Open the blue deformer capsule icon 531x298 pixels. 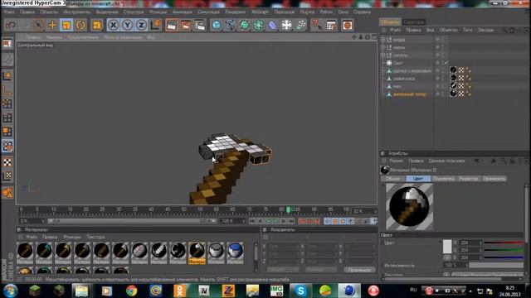(273, 25)
